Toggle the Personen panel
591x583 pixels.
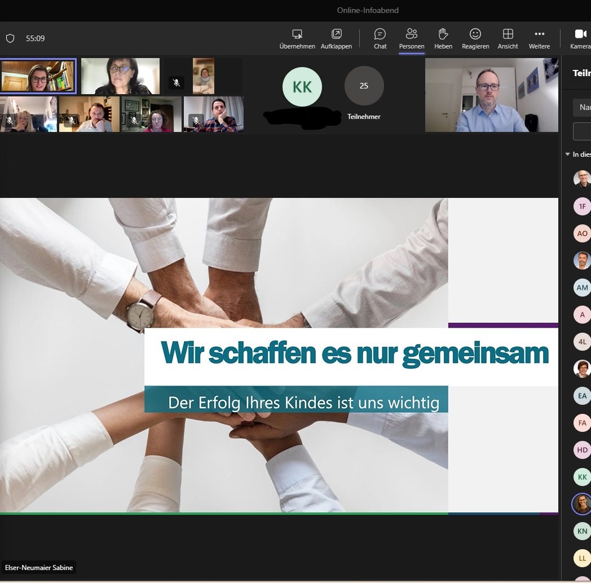[x=412, y=34]
